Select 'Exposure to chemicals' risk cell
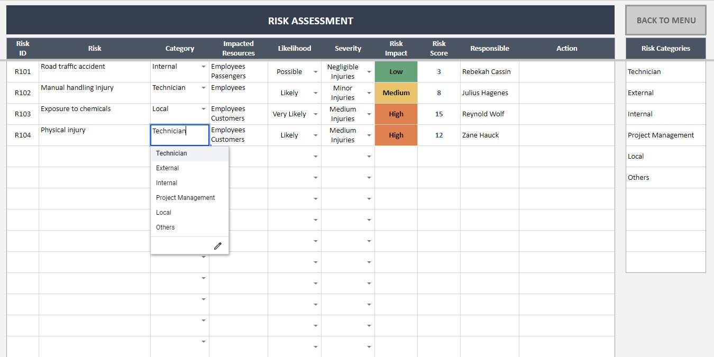 click(95, 114)
